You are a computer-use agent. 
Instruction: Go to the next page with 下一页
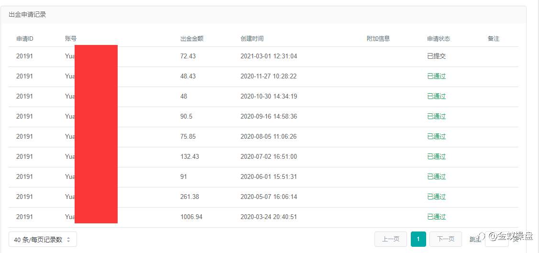click(446, 239)
